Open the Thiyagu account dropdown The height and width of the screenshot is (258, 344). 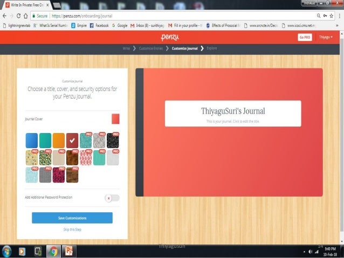326,37
